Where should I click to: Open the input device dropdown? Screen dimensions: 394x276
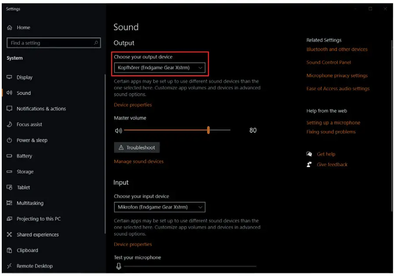click(x=159, y=207)
